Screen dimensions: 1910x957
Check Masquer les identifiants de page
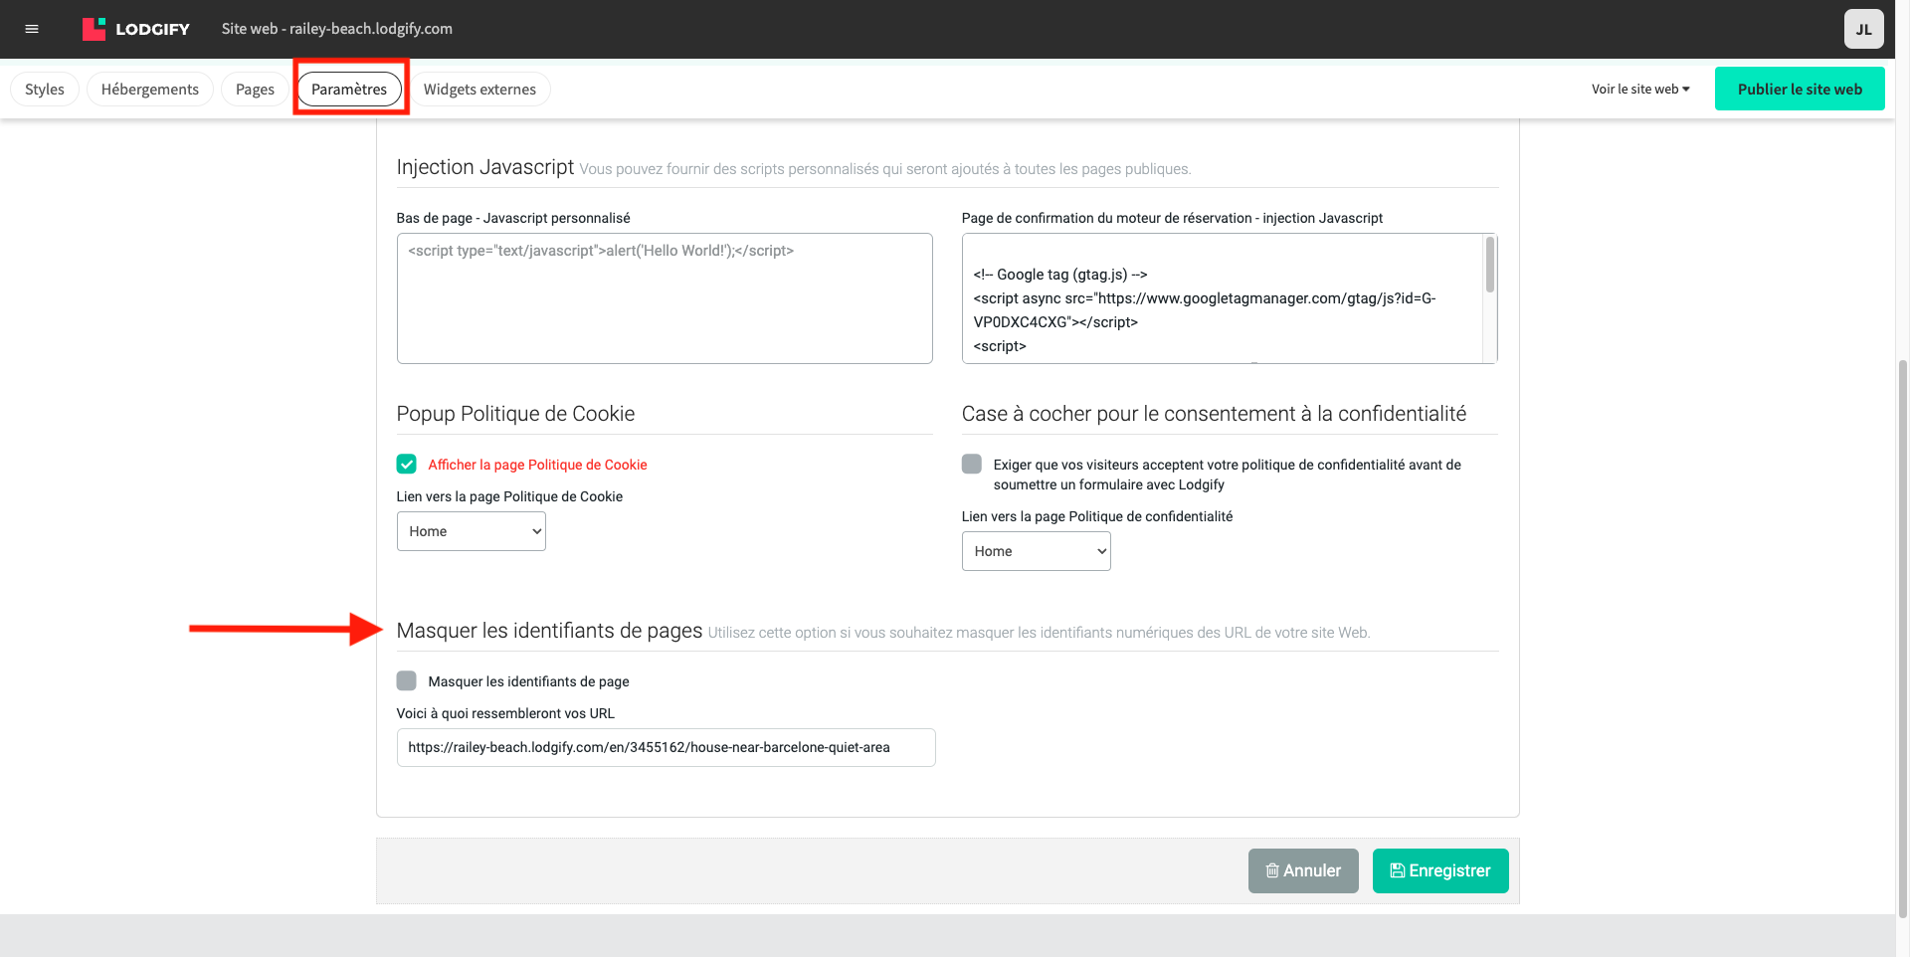(x=407, y=681)
